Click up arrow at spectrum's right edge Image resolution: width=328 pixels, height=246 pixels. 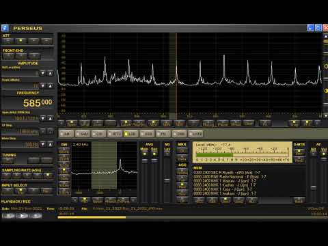(x=325, y=36)
